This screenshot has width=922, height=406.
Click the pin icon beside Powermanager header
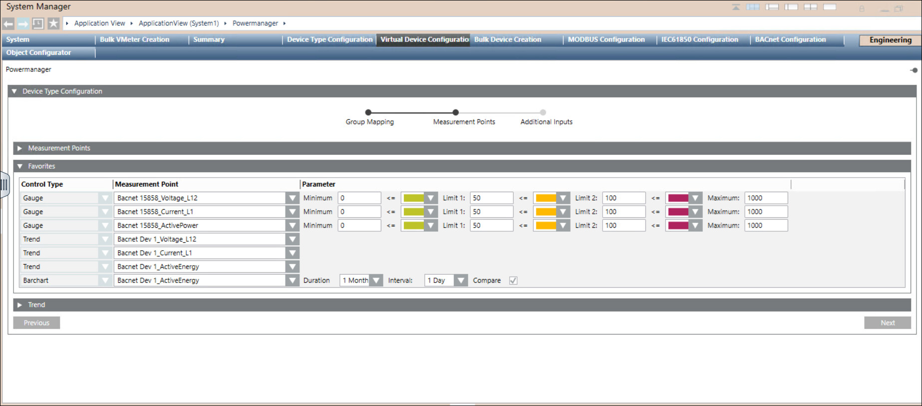tap(914, 70)
